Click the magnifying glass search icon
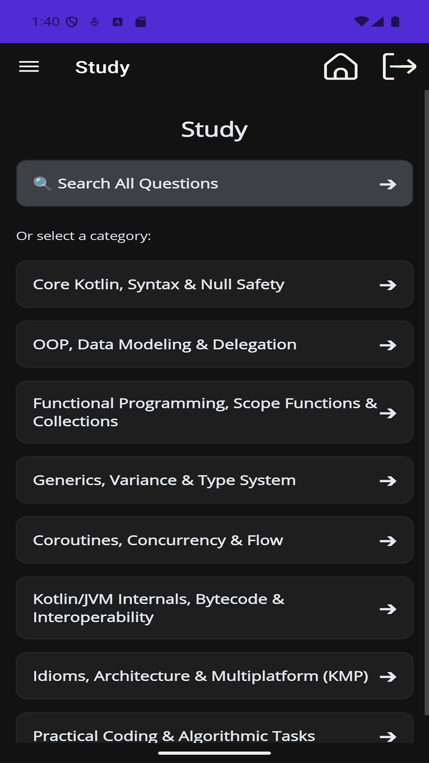 pos(42,184)
